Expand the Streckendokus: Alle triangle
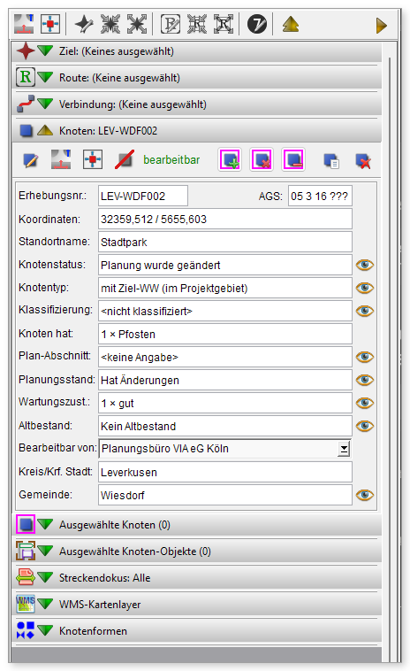This screenshot has height=671, width=410. [x=45, y=577]
